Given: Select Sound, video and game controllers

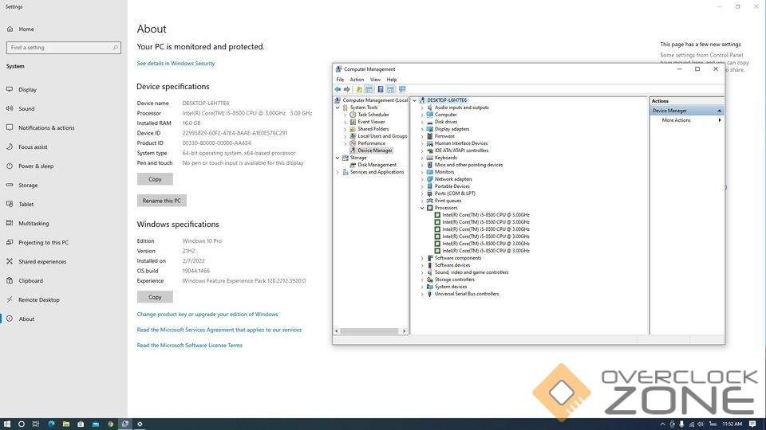Looking at the screenshot, I should pos(472,272).
